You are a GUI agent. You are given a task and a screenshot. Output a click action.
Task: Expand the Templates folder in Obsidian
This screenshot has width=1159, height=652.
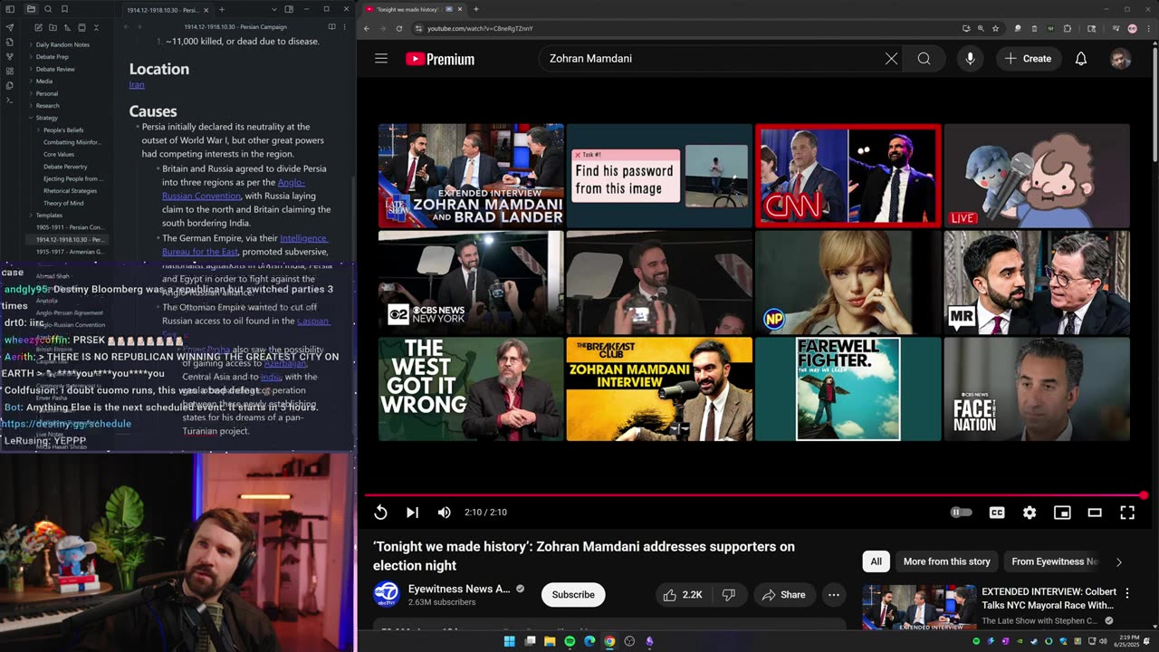[49, 216]
